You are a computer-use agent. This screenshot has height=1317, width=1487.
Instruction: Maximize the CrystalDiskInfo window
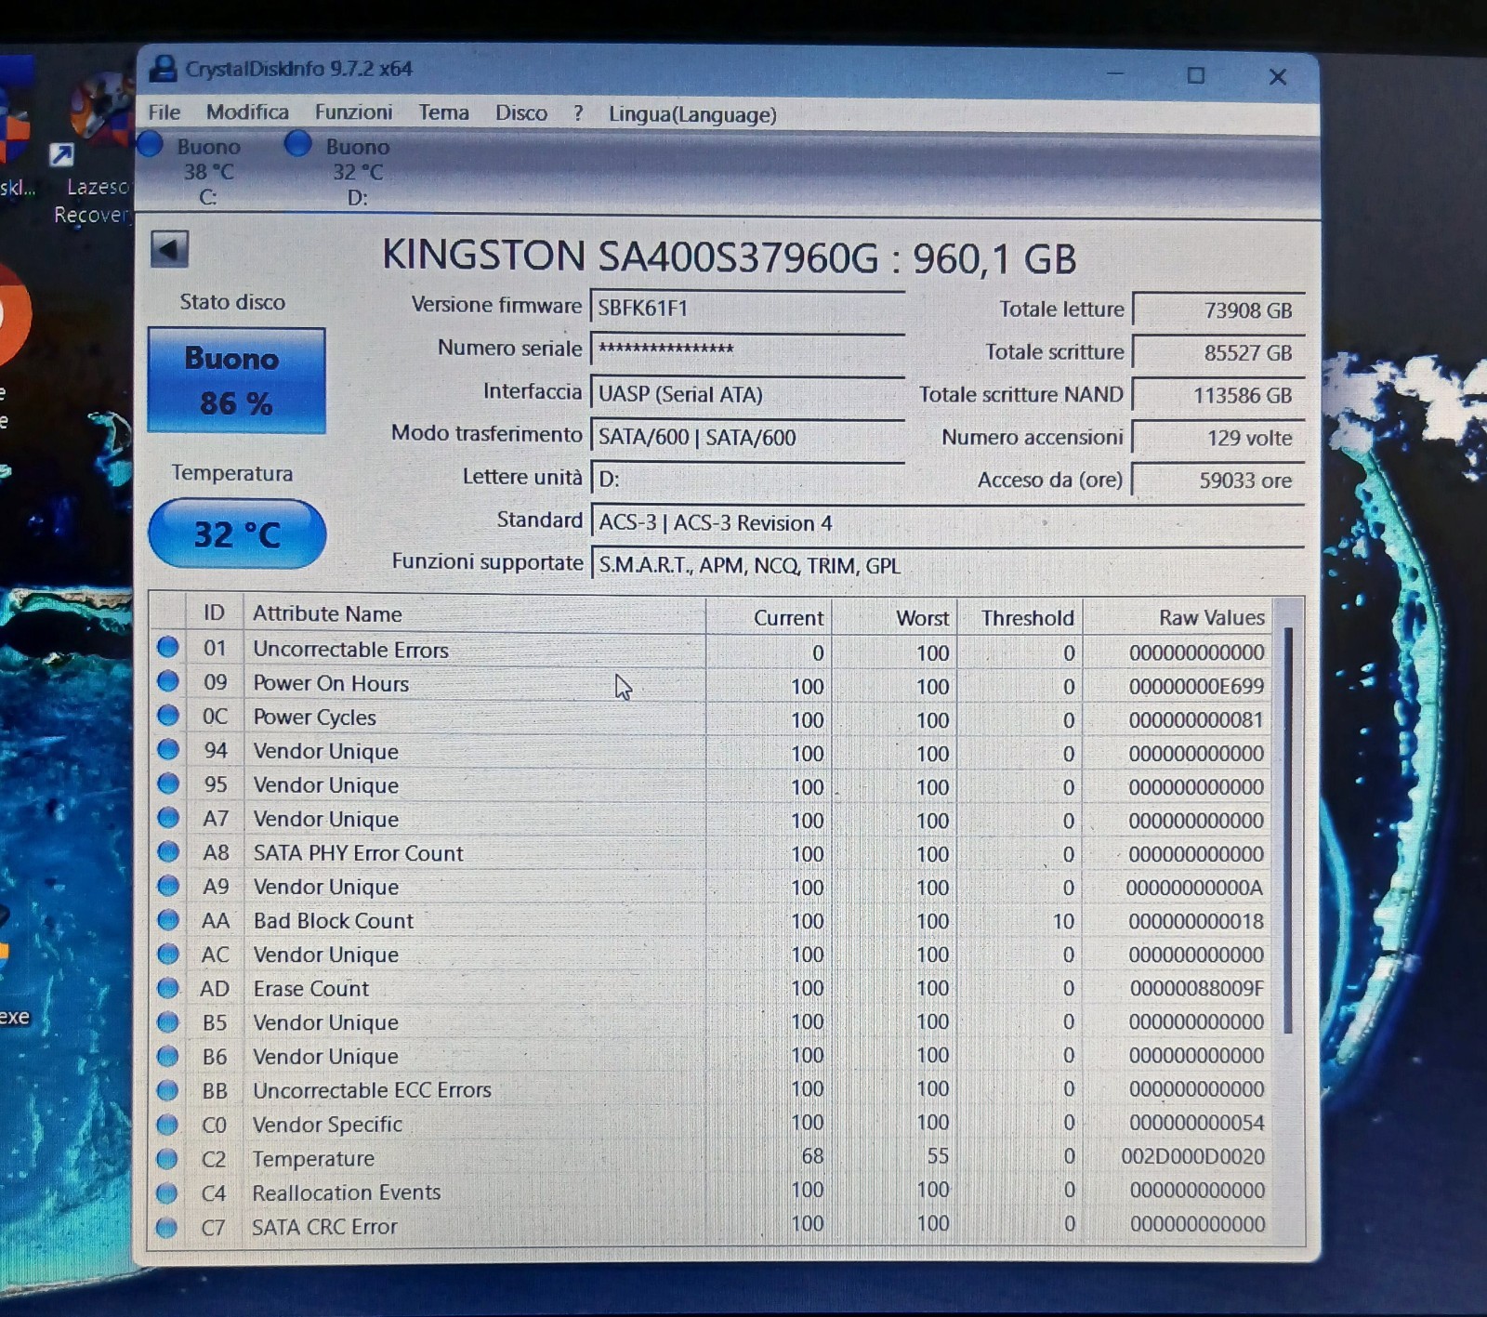(1196, 75)
